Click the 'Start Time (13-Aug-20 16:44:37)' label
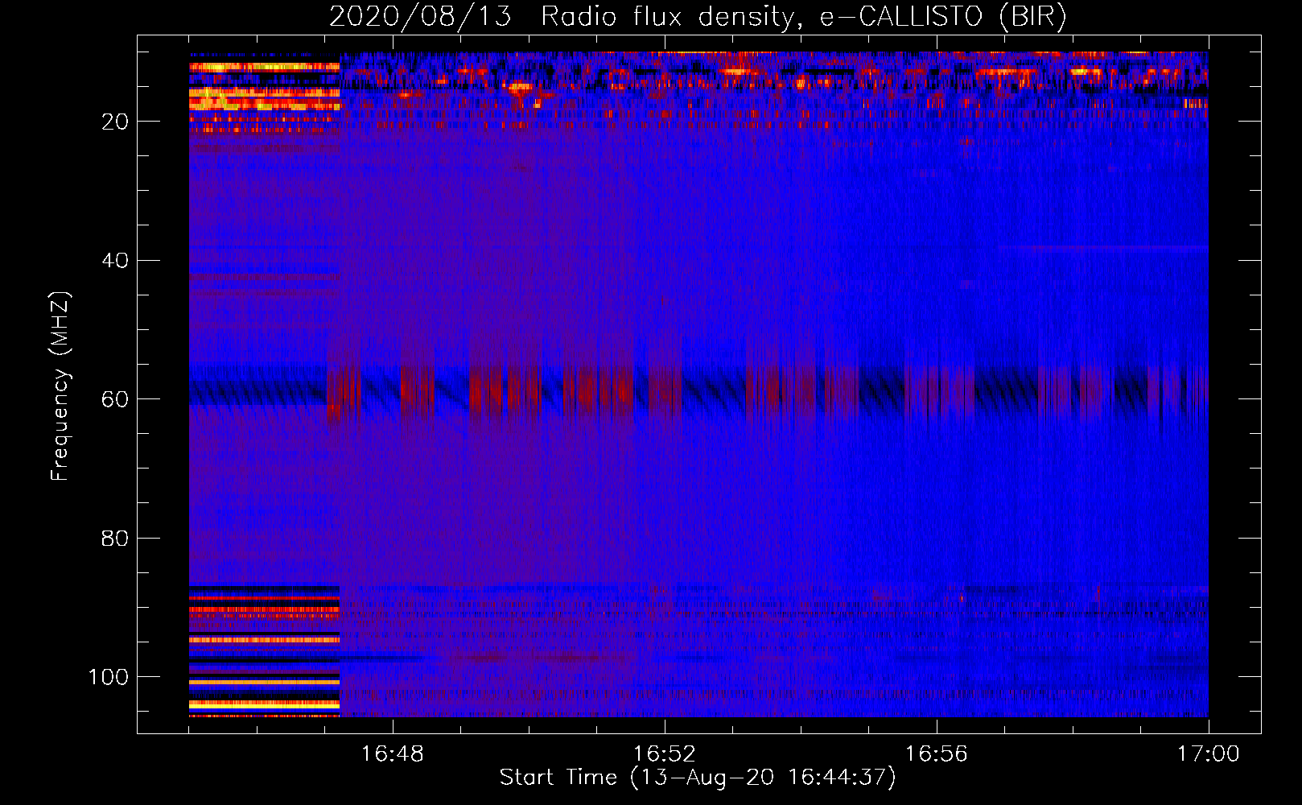The image size is (1302, 805). tap(698, 778)
